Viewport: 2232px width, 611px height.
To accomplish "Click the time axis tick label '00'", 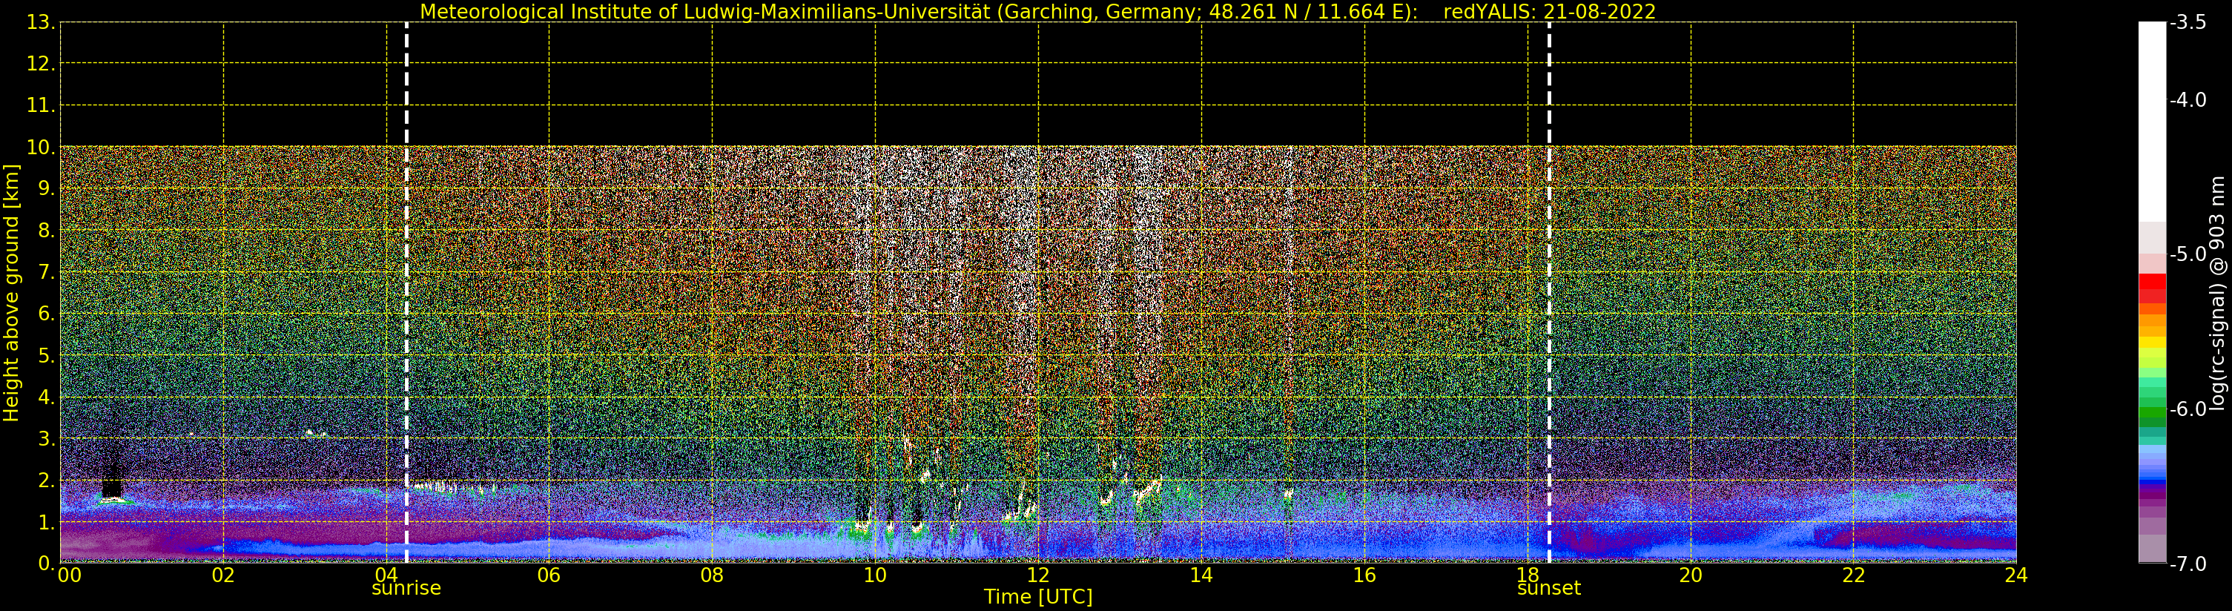I will pos(69,575).
